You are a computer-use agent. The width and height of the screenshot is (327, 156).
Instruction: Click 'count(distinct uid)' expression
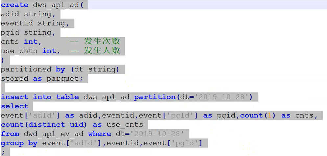pos(44,124)
